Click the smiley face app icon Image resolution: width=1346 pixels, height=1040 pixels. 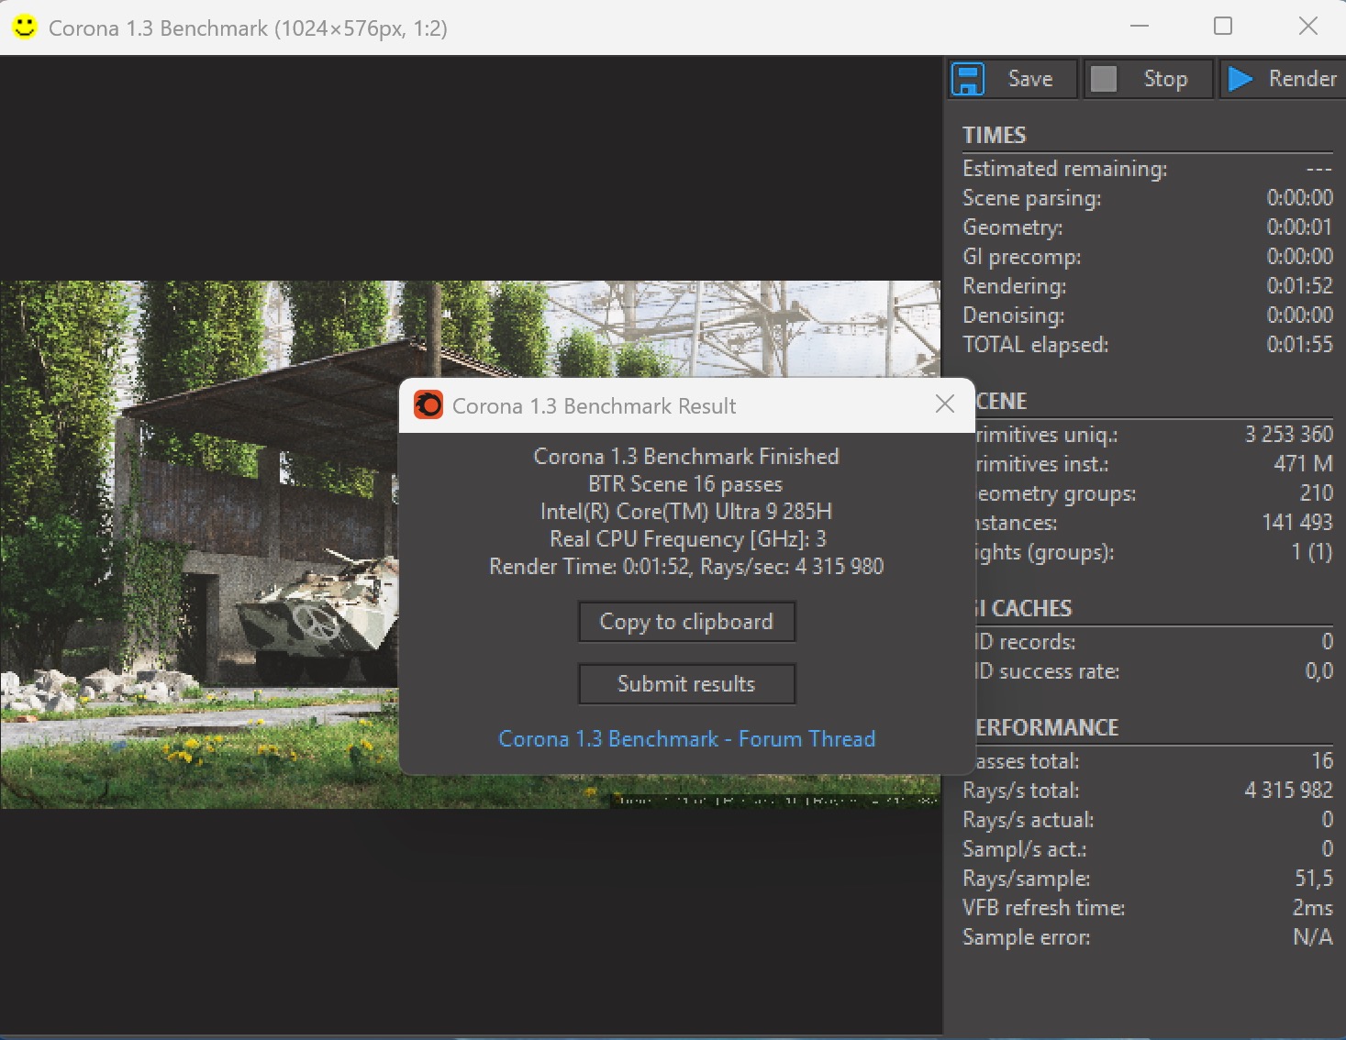pos(25,27)
